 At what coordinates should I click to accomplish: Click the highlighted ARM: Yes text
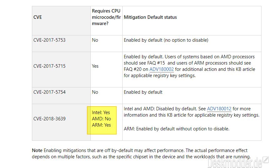coord(101,125)
